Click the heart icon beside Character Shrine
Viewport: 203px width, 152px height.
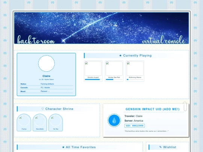[42, 109]
